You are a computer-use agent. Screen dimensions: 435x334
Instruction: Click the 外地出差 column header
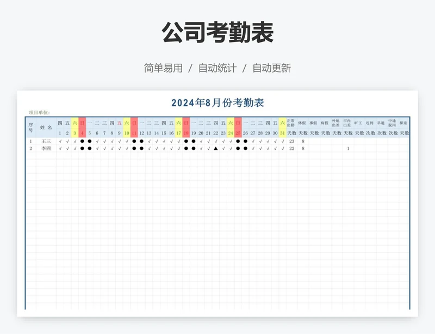335,123
